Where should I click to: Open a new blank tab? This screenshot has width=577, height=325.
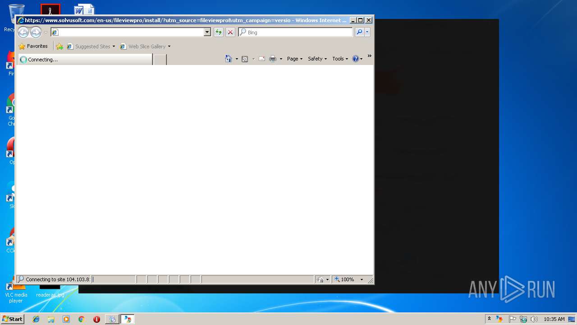[160, 60]
